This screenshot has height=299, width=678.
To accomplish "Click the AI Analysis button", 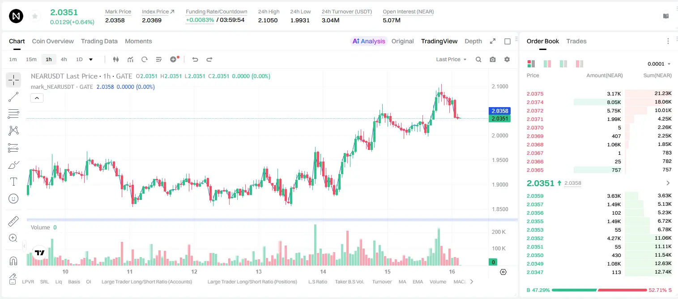I will (369, 41).
